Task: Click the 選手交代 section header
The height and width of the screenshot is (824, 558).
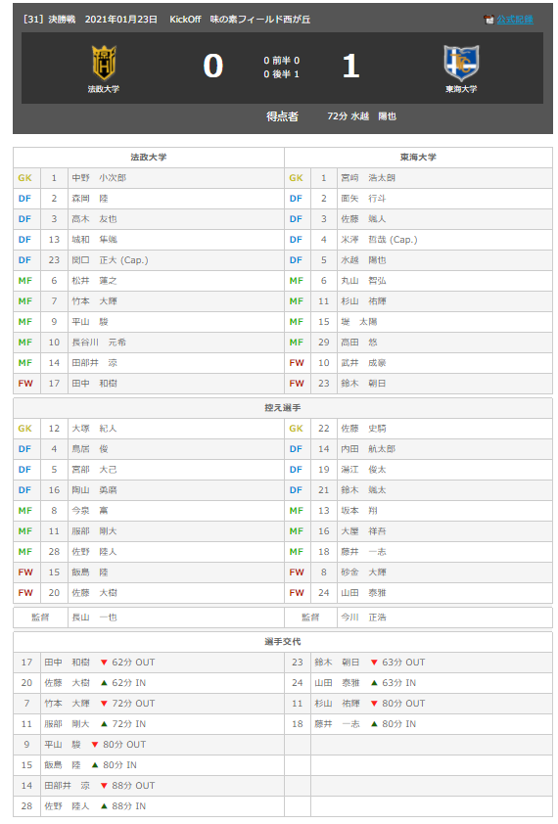Action: pos(283,642)
